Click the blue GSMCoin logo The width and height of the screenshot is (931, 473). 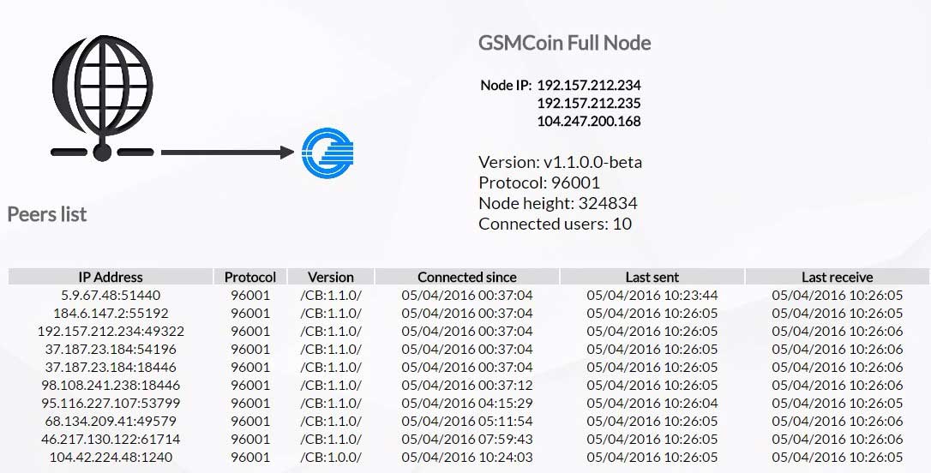pos(327,153)
